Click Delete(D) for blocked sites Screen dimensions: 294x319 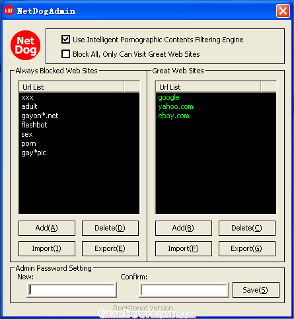(x=110, y=228)
